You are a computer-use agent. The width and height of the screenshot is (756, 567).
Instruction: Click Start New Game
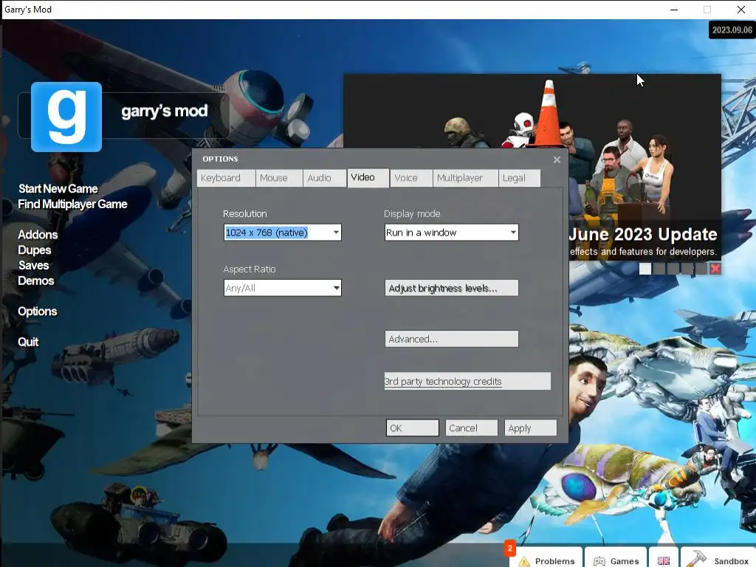click(x=58, y=188)
